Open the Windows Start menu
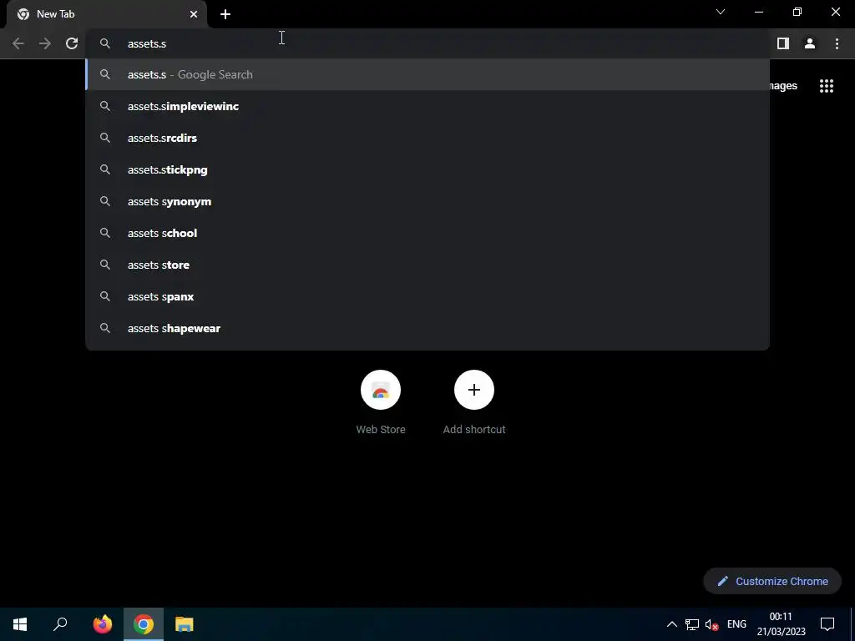This screenshot has height=641, width=855. [20, 624]
